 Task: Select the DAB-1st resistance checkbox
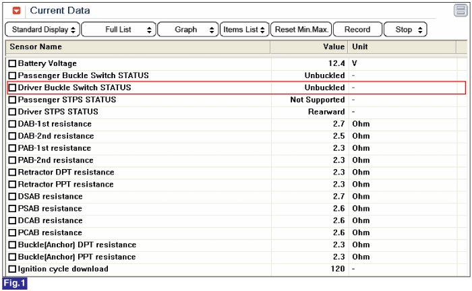12,124
